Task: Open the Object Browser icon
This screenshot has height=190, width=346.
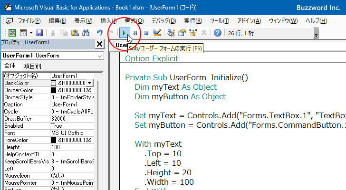Action: 193,33
